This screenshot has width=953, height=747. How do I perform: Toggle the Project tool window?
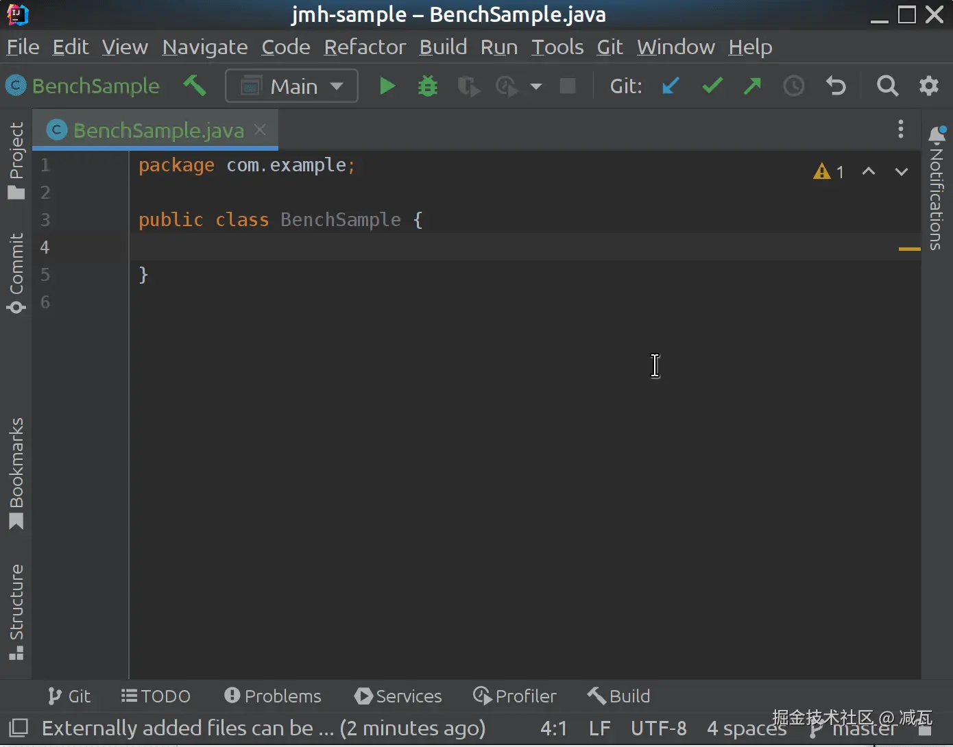(x=16, y=160)
